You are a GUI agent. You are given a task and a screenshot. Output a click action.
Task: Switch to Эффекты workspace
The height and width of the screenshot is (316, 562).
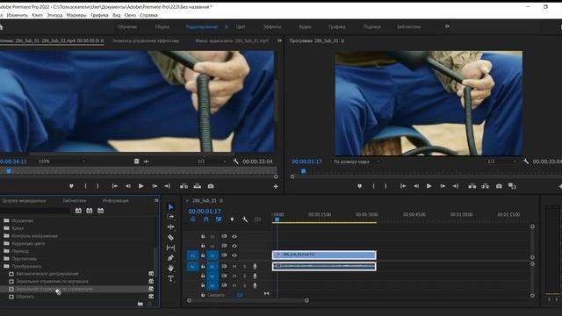click(x=272, y=26)
